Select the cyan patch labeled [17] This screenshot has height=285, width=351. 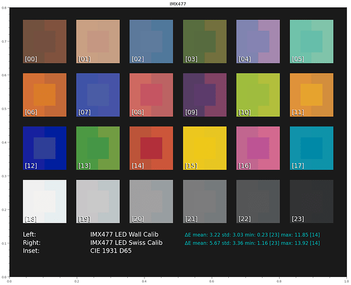312,148
